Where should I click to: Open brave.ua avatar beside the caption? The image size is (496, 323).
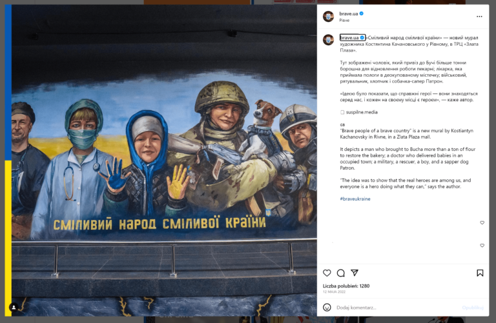tap(328, 40)
